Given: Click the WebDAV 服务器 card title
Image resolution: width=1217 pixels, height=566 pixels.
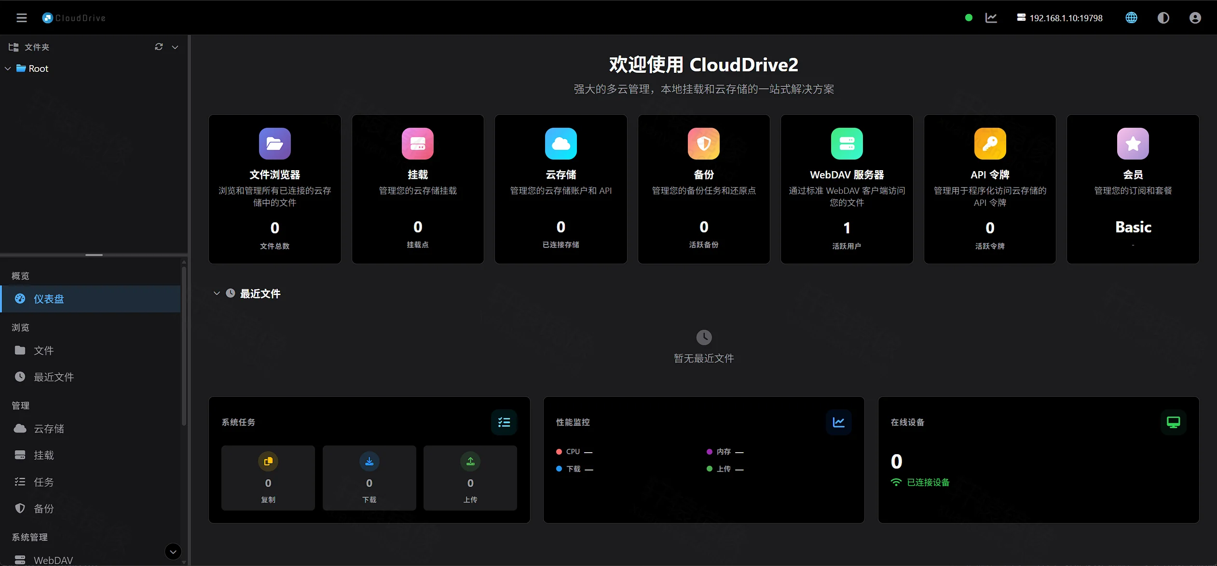Looking at the screenshot, I should [847, 175].
